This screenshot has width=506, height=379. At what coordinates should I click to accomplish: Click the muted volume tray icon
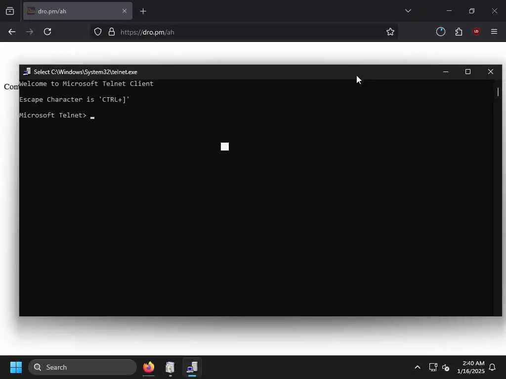tap(446, 367)
